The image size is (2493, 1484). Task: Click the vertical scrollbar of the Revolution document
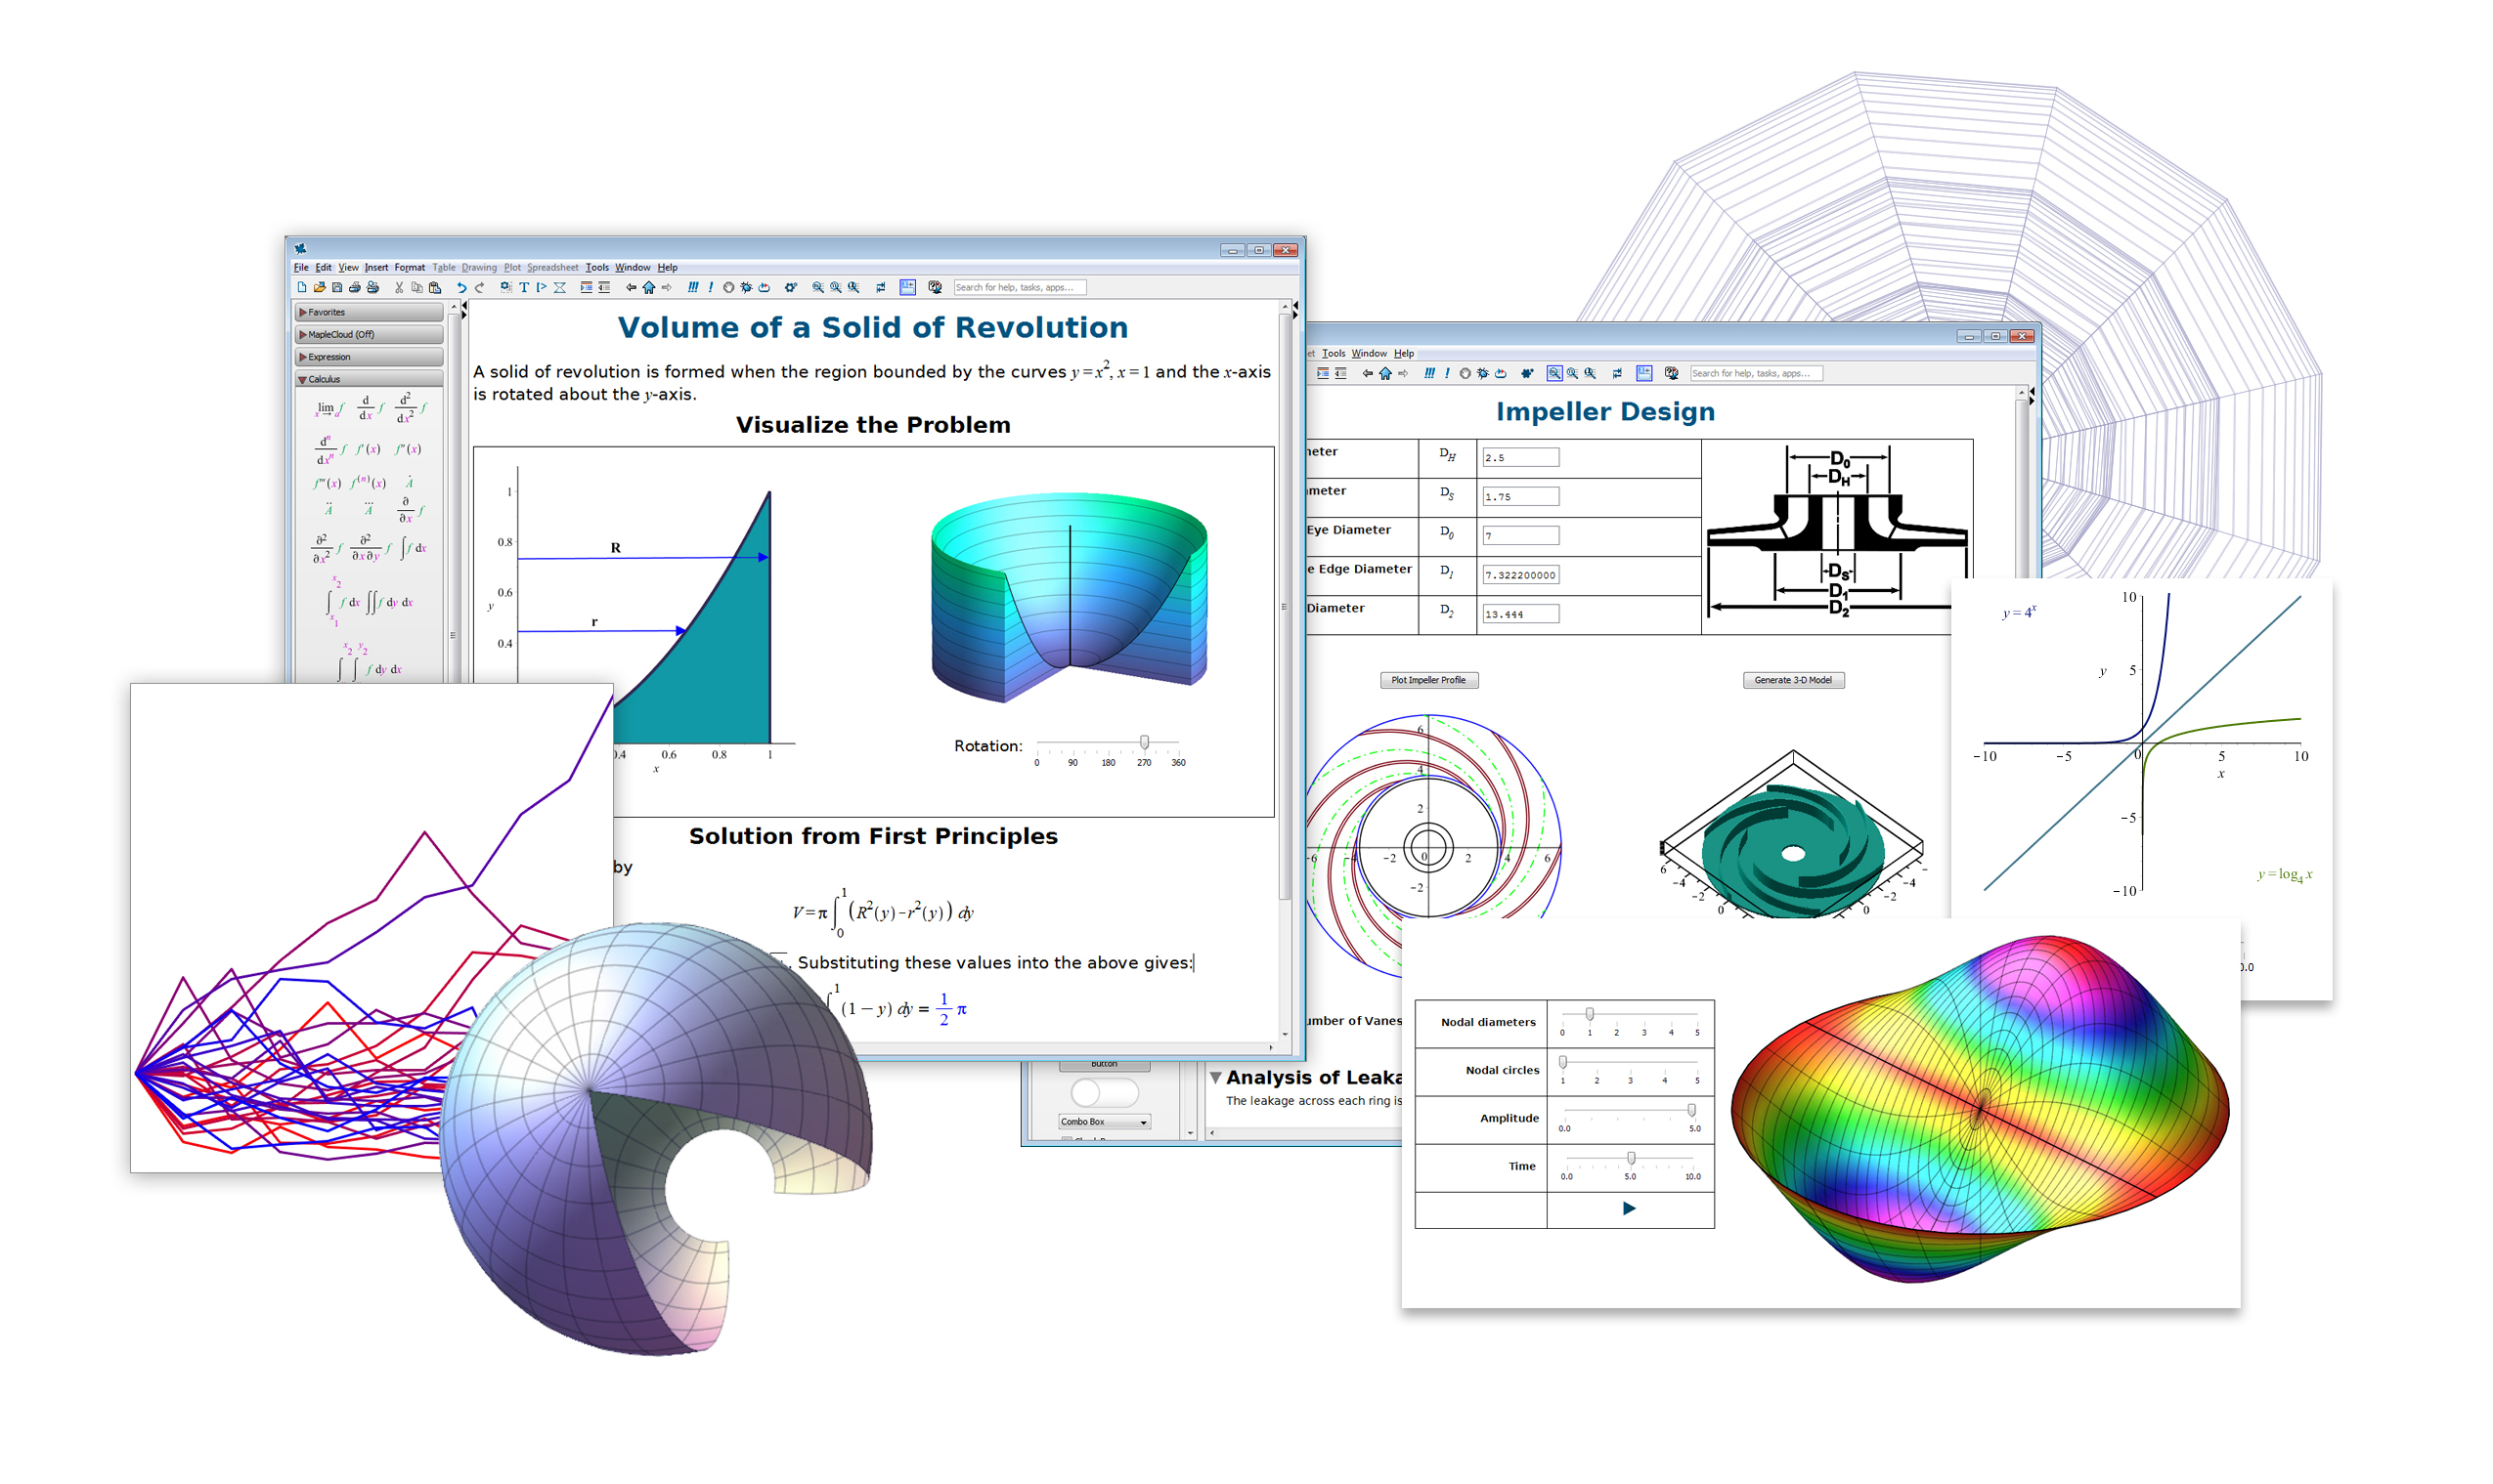click(x=1285, y=606)
